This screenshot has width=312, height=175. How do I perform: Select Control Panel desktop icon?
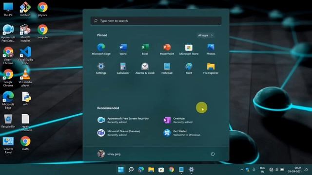point(8,145)
